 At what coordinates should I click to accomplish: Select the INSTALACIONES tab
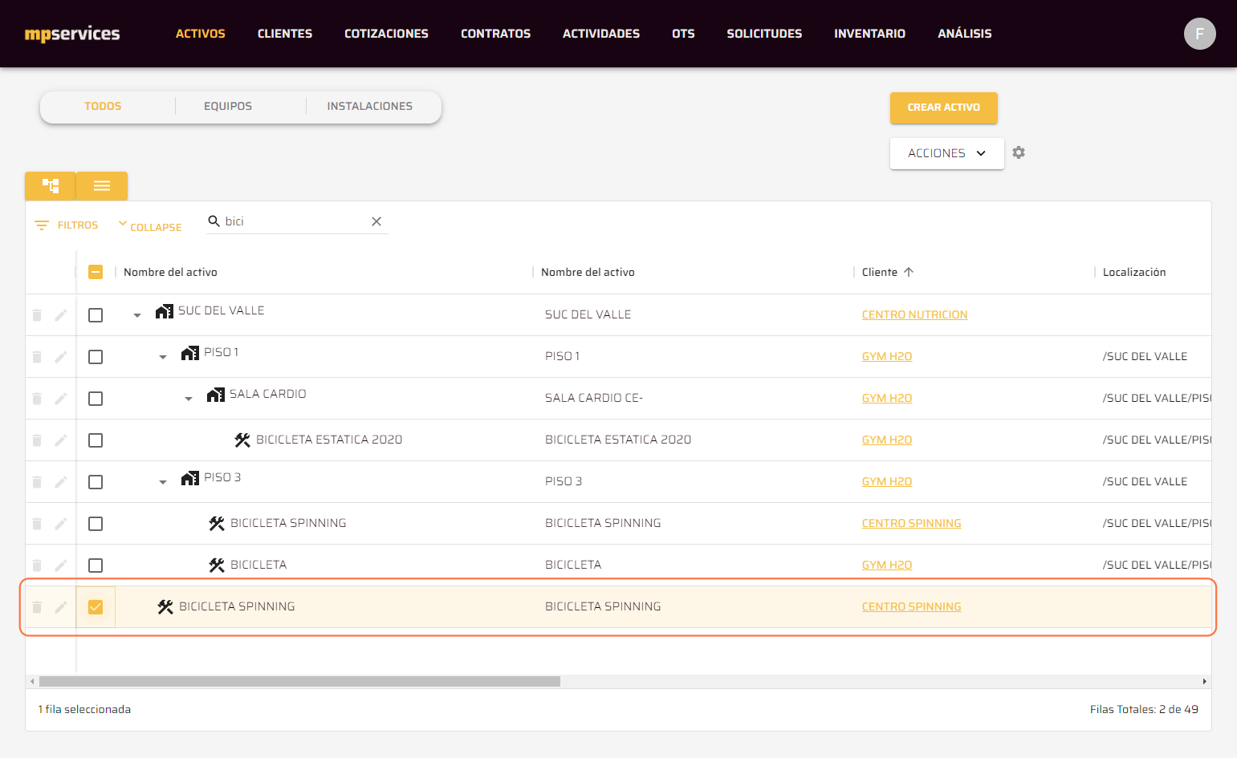(x=370, y=106)
